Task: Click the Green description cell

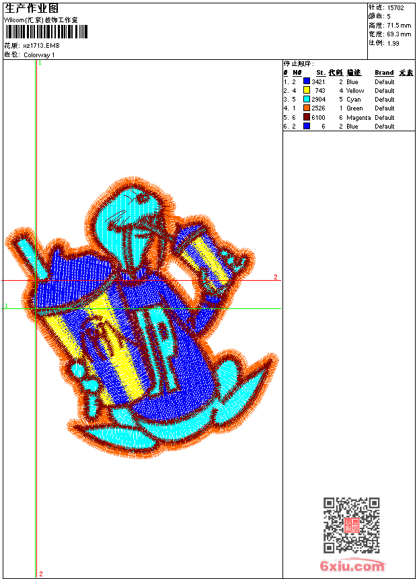Action: point(354,108)
